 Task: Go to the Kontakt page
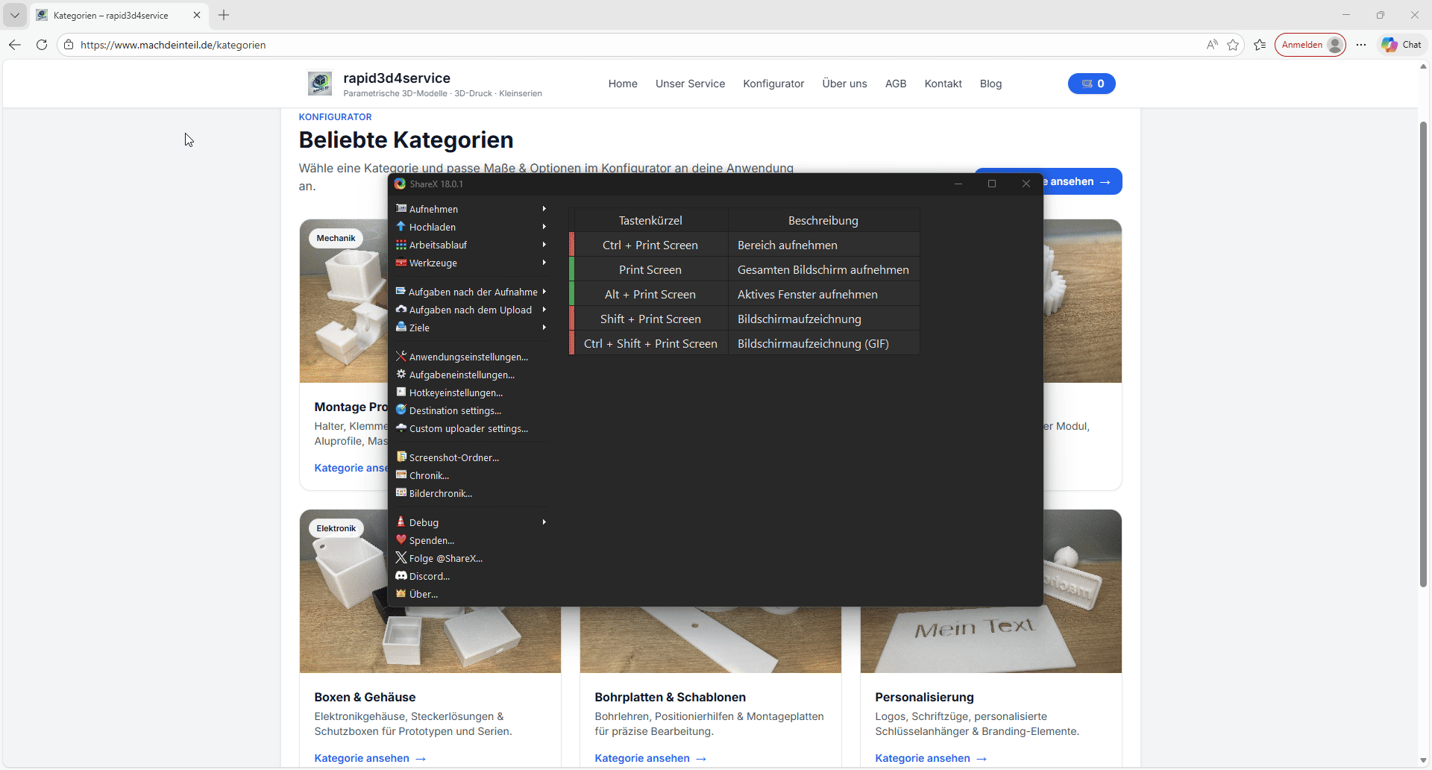click(x=943, y=84)
